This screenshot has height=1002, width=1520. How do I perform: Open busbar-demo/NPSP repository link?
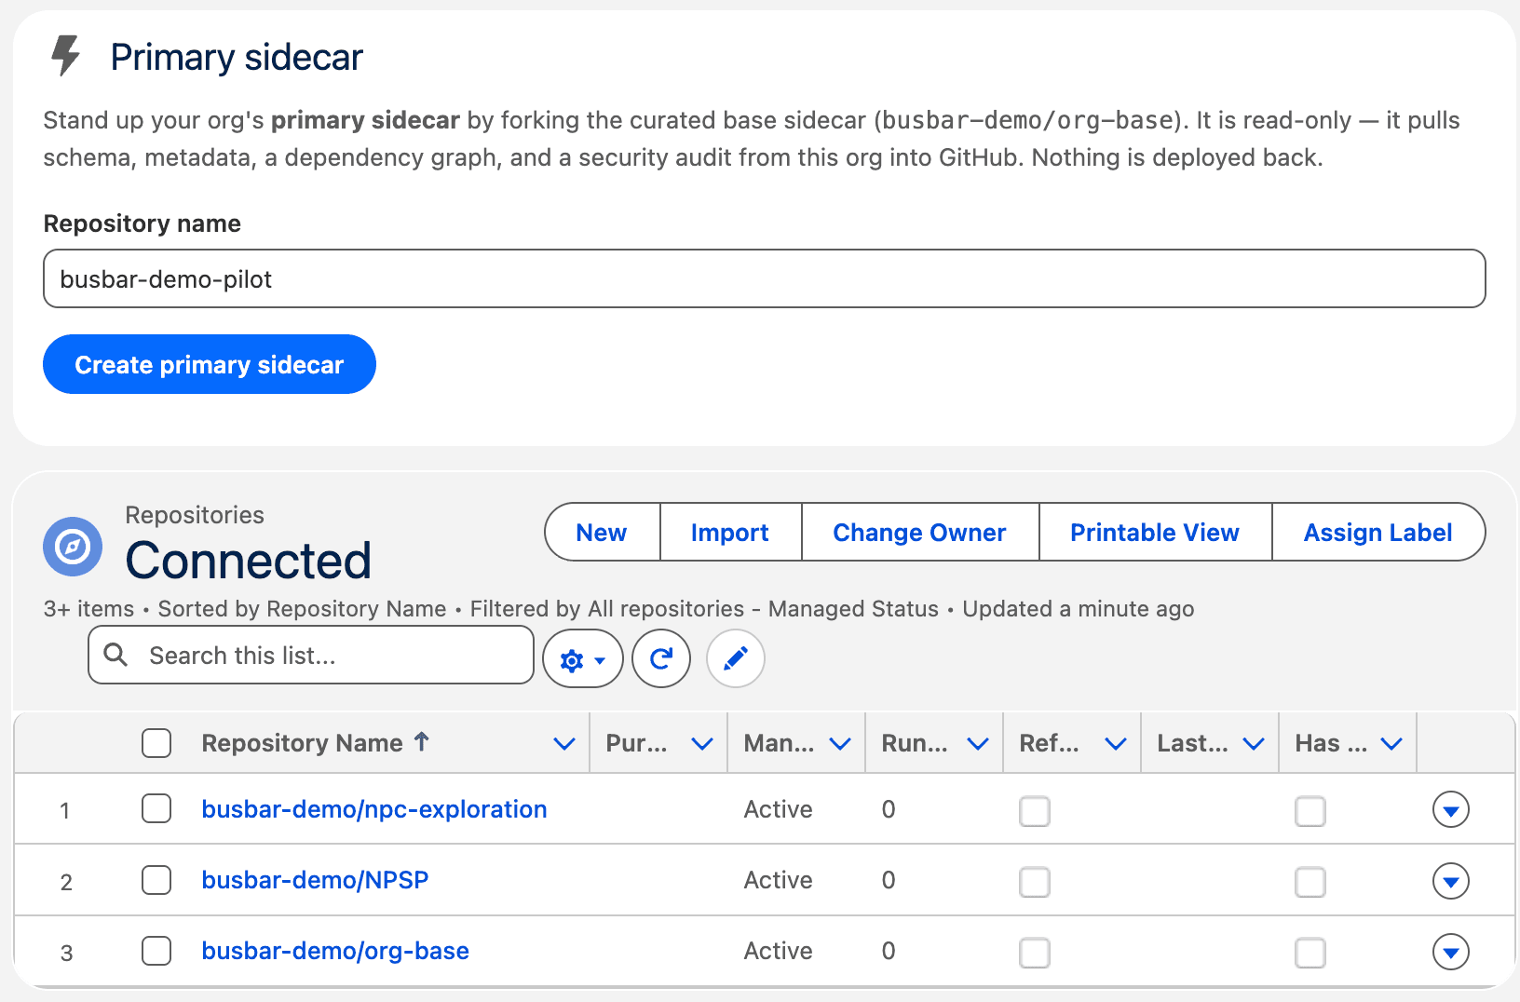click(x=315, y=880)
